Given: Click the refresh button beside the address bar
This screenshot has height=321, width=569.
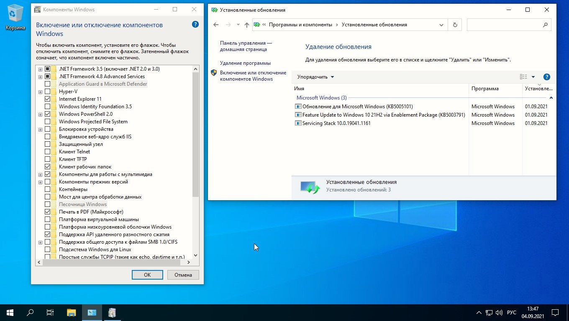Looking at the screenshot, I should pos(455,25).
